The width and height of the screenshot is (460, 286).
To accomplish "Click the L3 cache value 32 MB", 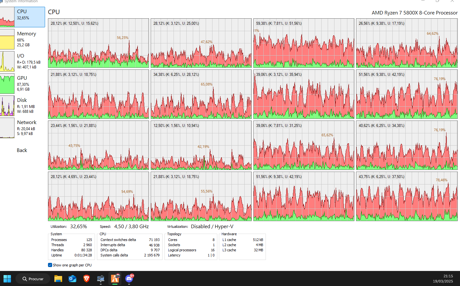I will [x=258, y=250].
